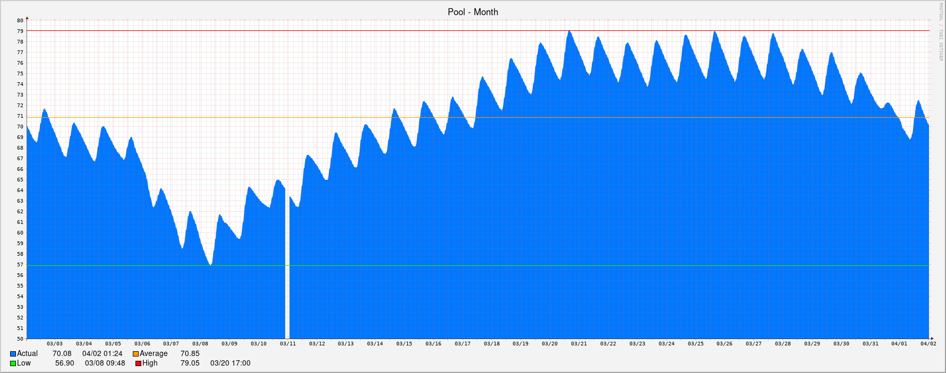
Task: Click the High value 79.05 in legend
Action: point(190,363)
